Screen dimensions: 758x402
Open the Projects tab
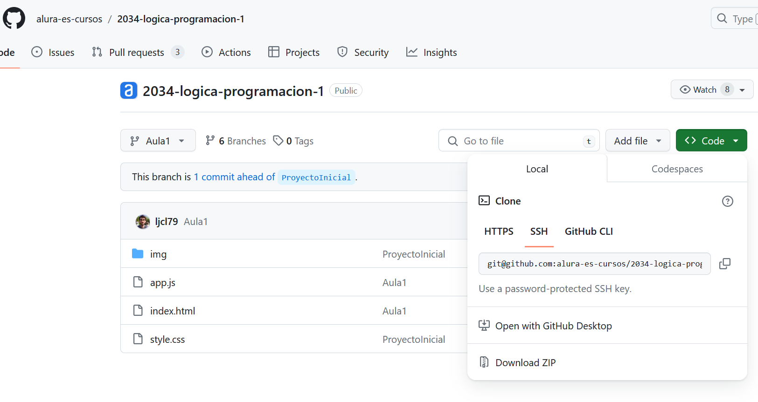tap(294, 52)
